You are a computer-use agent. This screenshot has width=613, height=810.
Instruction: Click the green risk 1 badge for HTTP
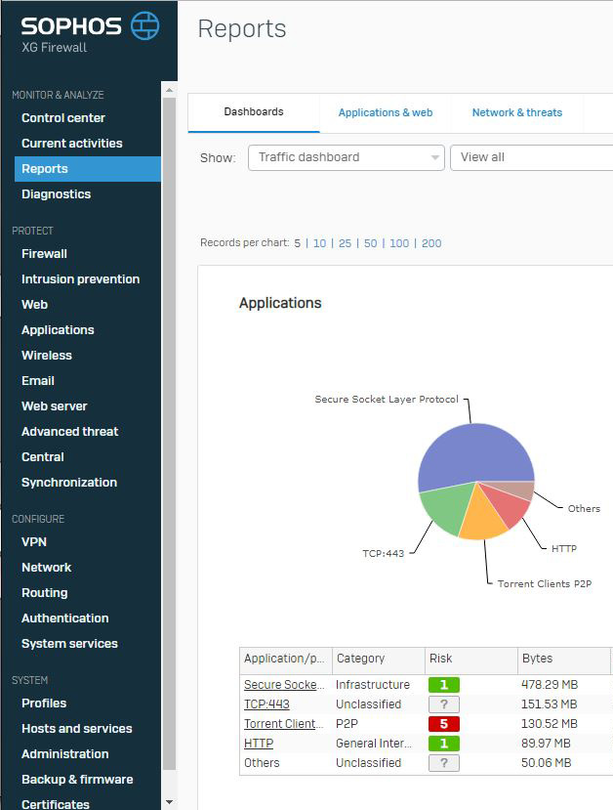coord(444,744)
